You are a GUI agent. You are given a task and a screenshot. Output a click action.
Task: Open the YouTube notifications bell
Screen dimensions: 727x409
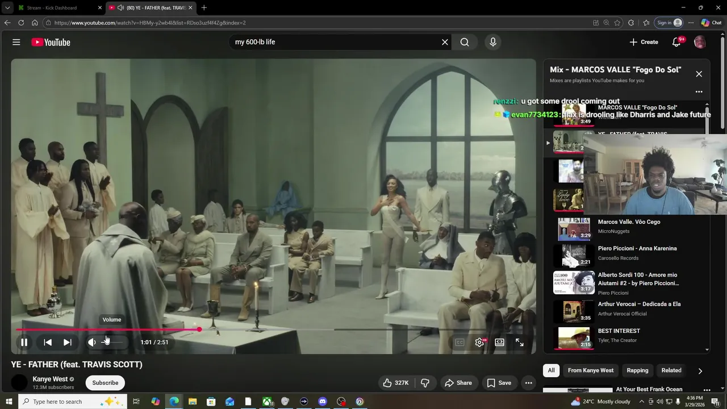[676, 42]
